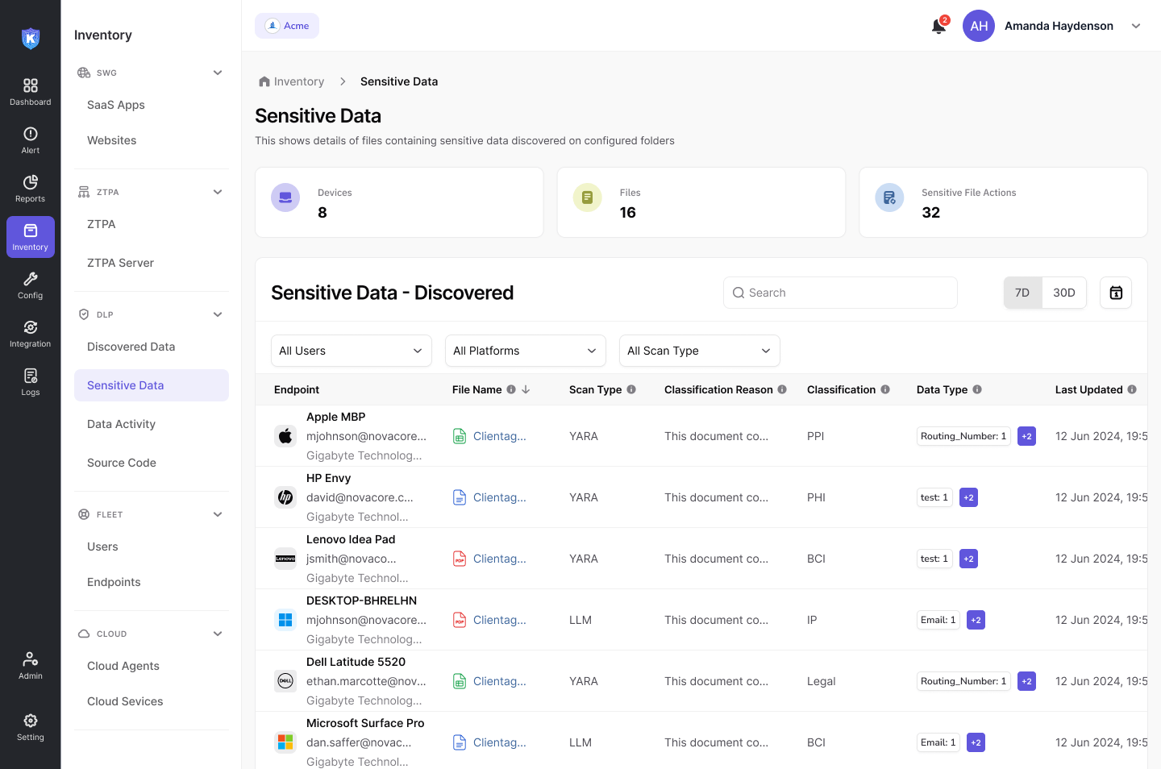1161x769 pixels.
Task: Open Integration from the left rail
Action: click(x=31, y=334)
